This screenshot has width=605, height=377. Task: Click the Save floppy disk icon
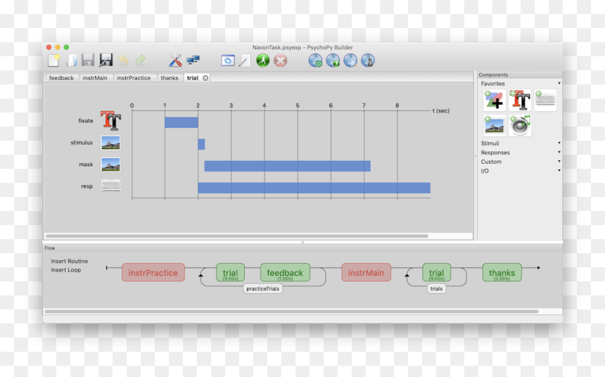coord(88,60)
